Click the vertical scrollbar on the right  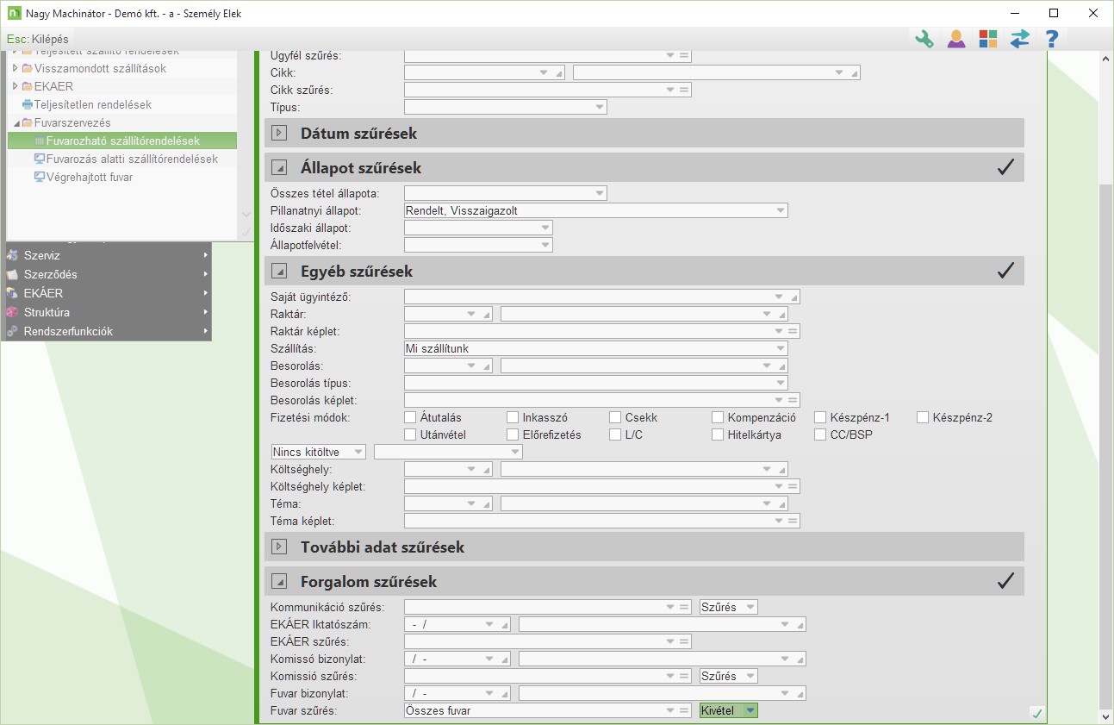[x=1106, y=431]
